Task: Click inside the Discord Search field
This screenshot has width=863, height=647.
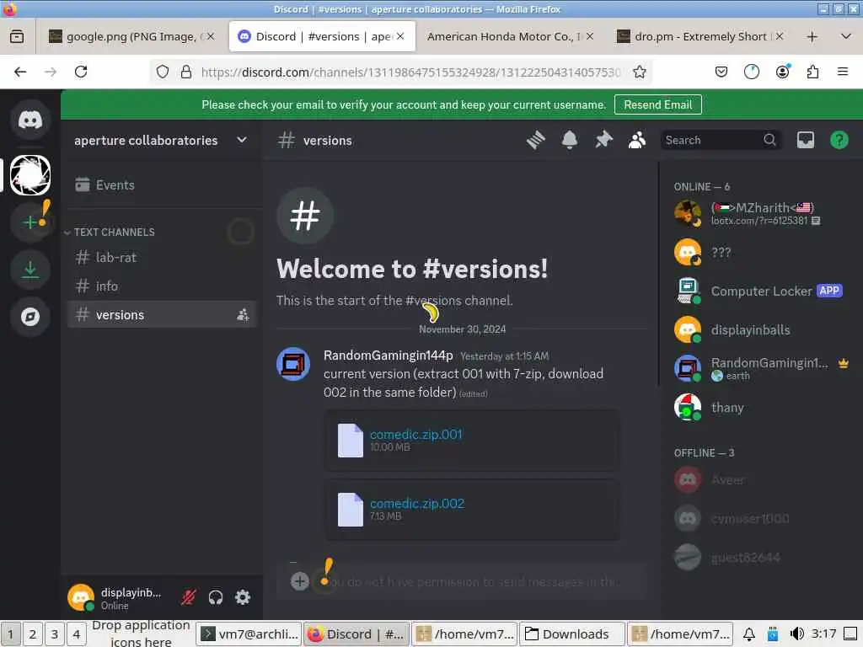Action: (721, 141)
